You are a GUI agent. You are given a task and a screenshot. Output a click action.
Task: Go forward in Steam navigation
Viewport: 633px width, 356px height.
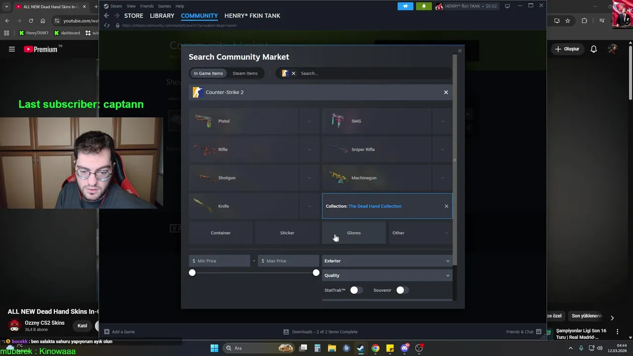click(117, 16)
